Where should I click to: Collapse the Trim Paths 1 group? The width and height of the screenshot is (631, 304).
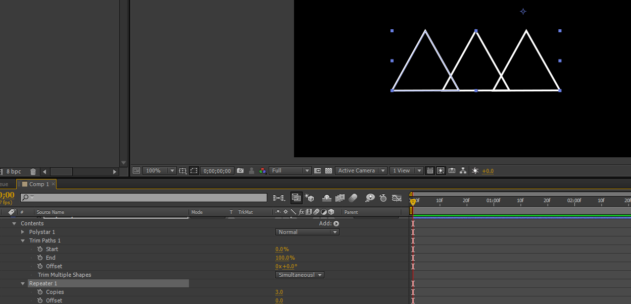point(23,240)
